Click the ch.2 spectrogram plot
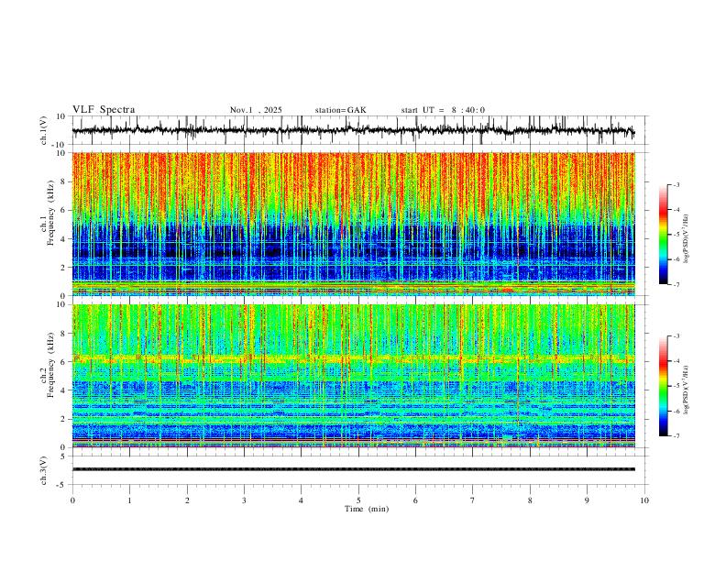This screenshot has height=561, width=726. [x=353, y=376]
